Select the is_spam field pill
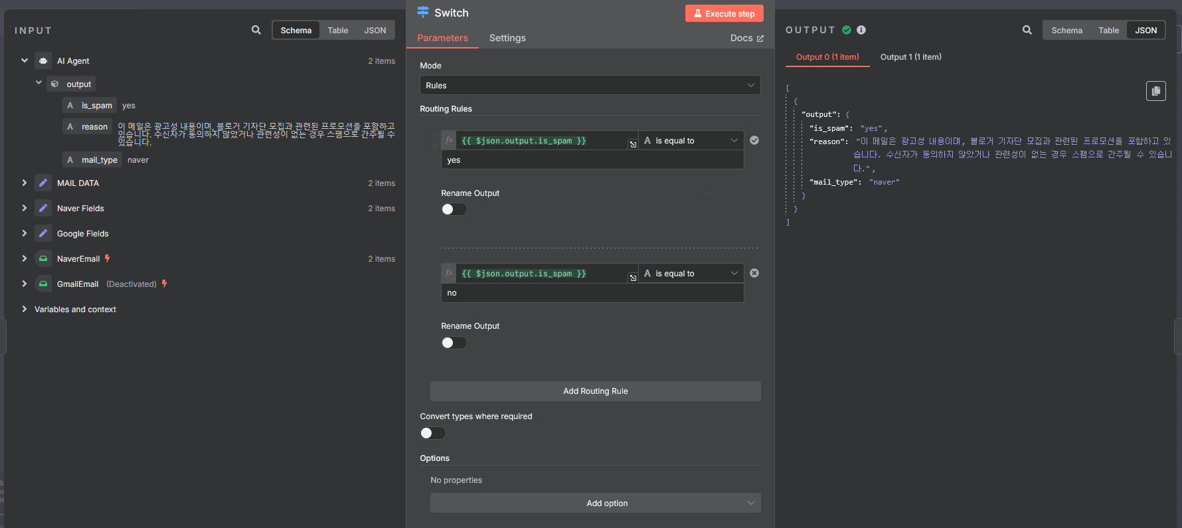This screenshot has height=528, width=1182. (x=90, y=105)
